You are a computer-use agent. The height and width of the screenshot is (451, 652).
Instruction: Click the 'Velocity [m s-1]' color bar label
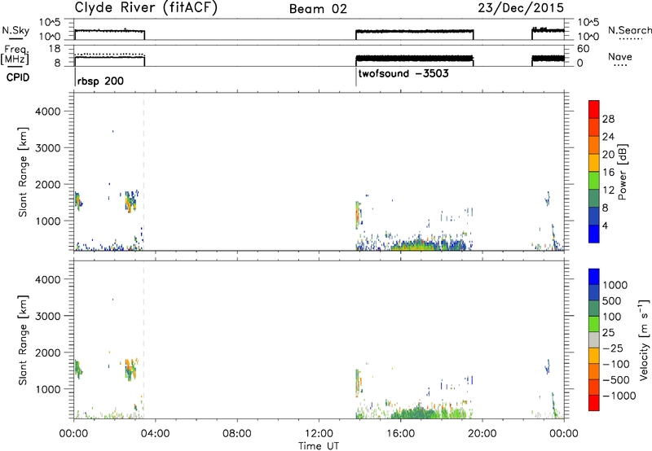pyautogui.click(x=644, y=339)
